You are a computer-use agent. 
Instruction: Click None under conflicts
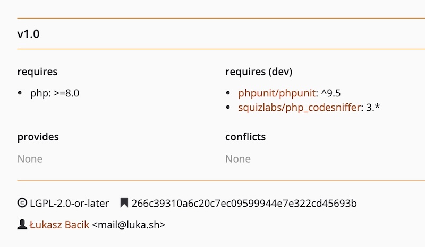(x=238, y=159)
